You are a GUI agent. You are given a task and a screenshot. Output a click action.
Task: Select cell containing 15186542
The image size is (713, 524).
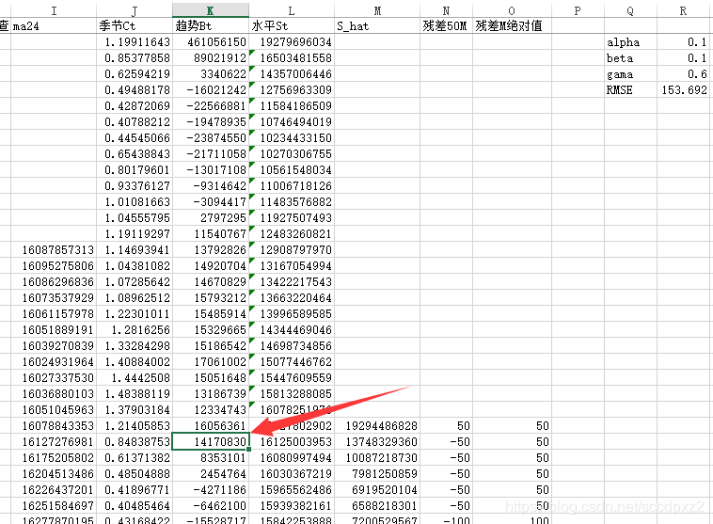coord(211,345)
